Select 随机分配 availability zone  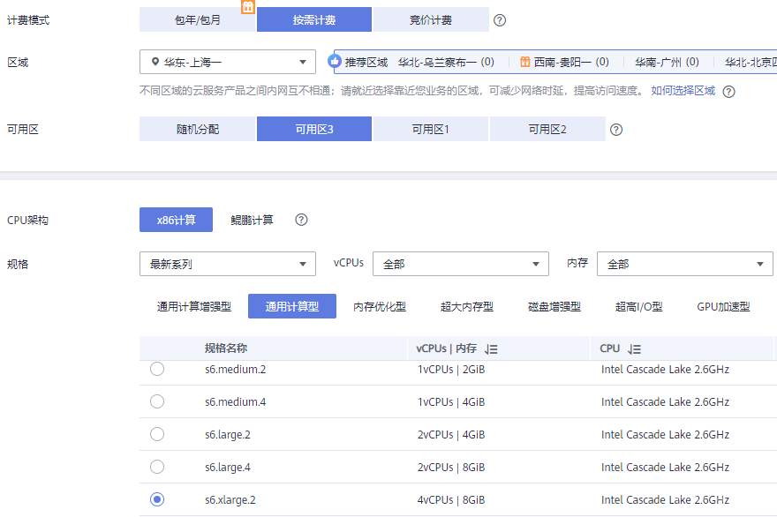pyautogui.click(x=197, y=129)
